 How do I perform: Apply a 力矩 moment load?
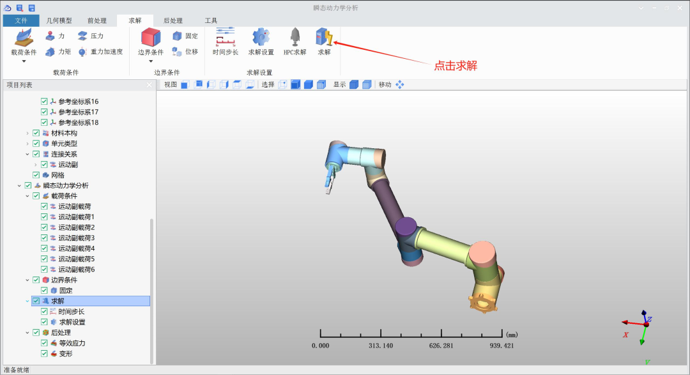[58, 52]
